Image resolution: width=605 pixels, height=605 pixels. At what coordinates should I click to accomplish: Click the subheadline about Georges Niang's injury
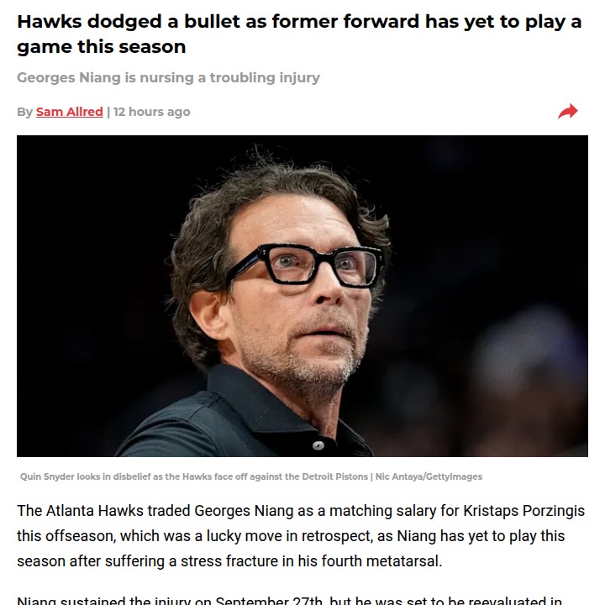tap(168, 77)
